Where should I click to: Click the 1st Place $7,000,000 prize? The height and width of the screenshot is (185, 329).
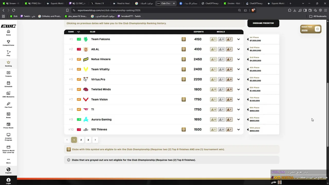[x=264, y=39]
